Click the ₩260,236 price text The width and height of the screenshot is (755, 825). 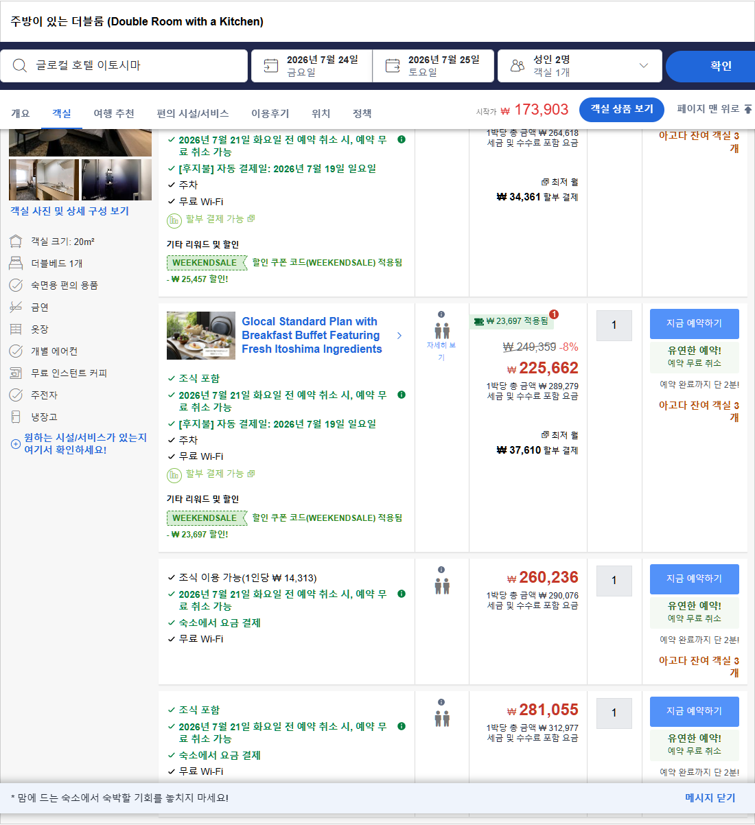542,578
